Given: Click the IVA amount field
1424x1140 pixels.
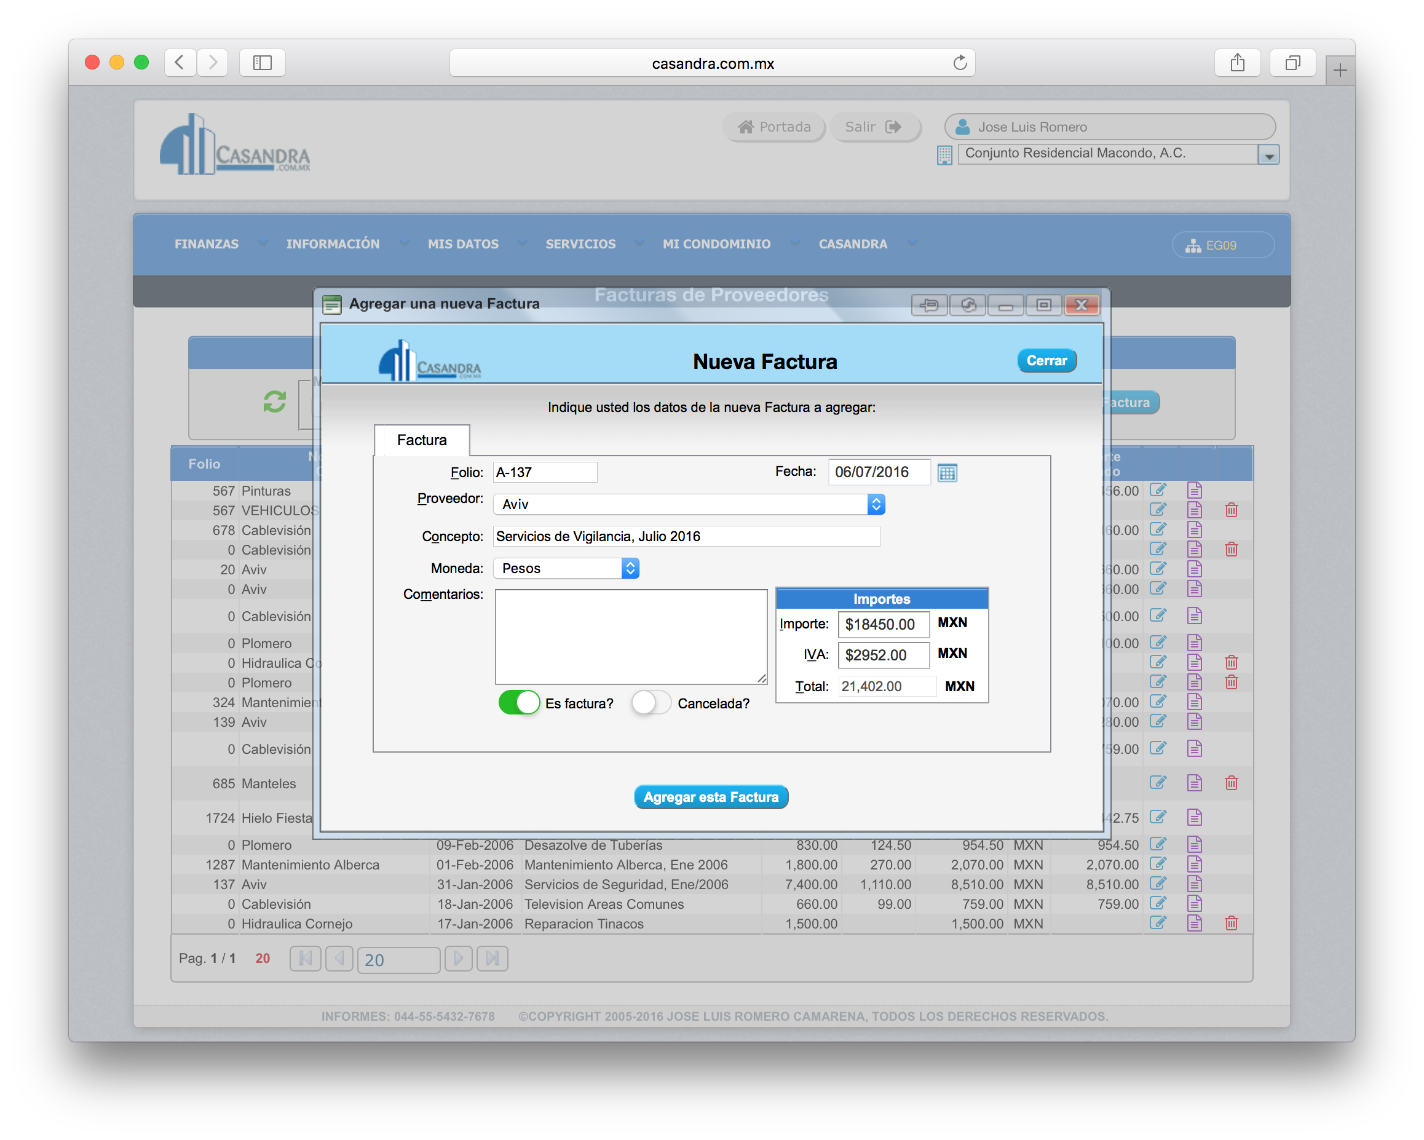Looking at the screenshot, I should (883, 655).
